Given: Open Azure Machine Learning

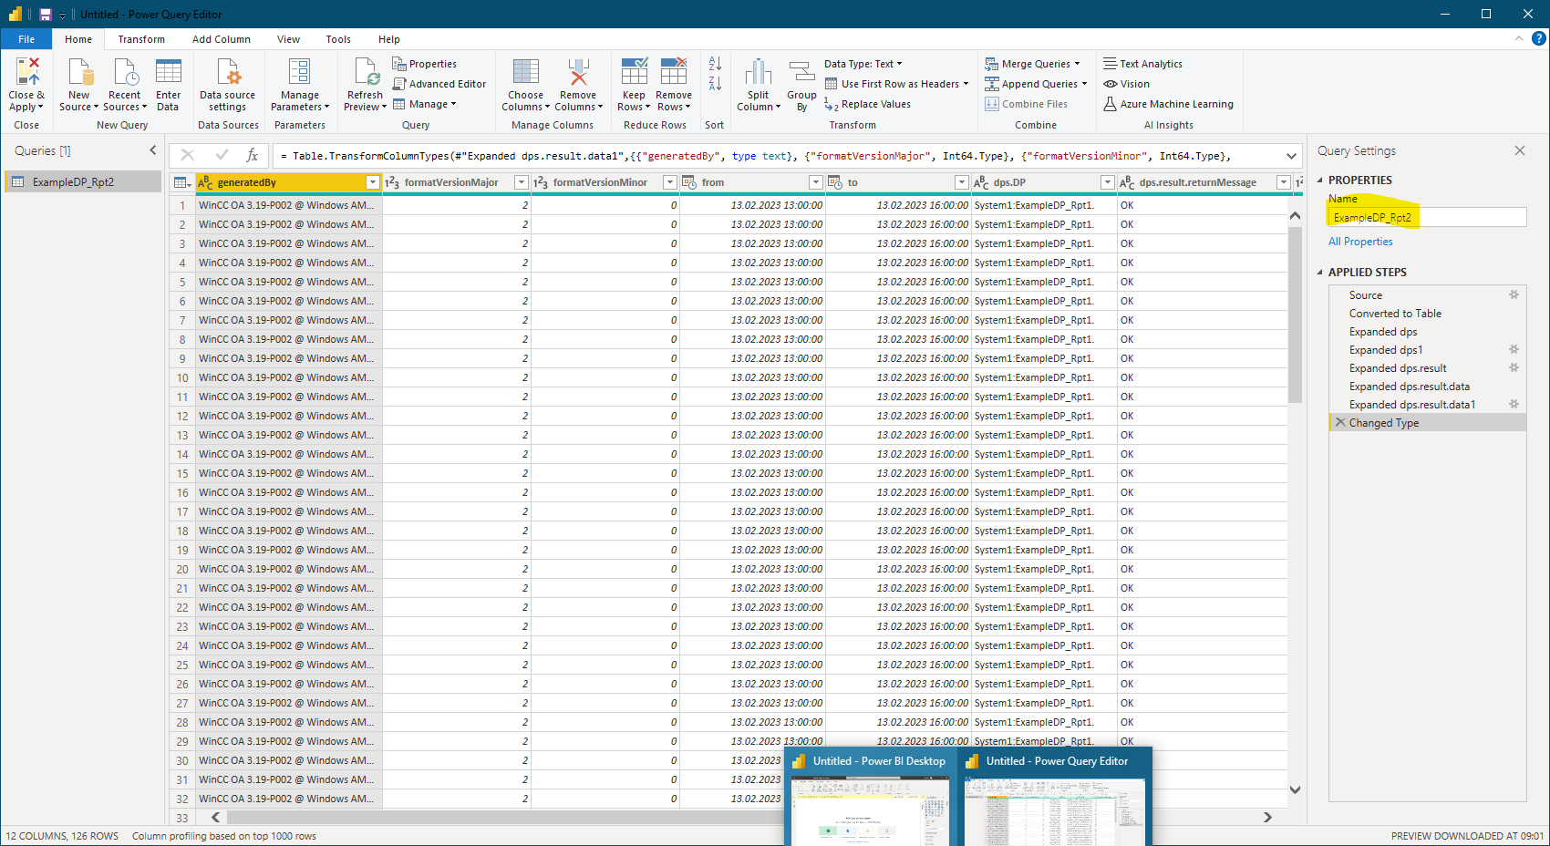Looking at the screenshot, I should tap(1169, 104).
